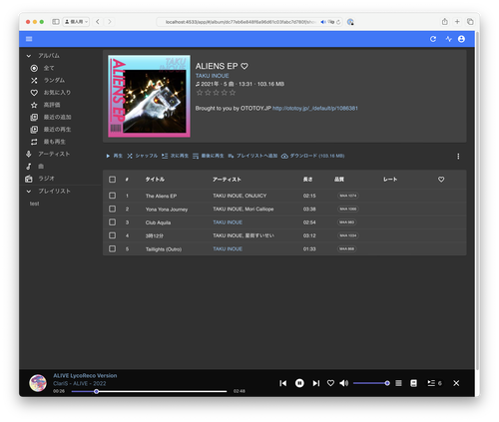
Task: Open the test playlist
Action: 34,204
